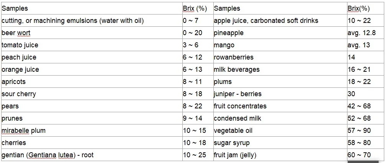Click the 'peach juice' sample name

click(19, 57)
